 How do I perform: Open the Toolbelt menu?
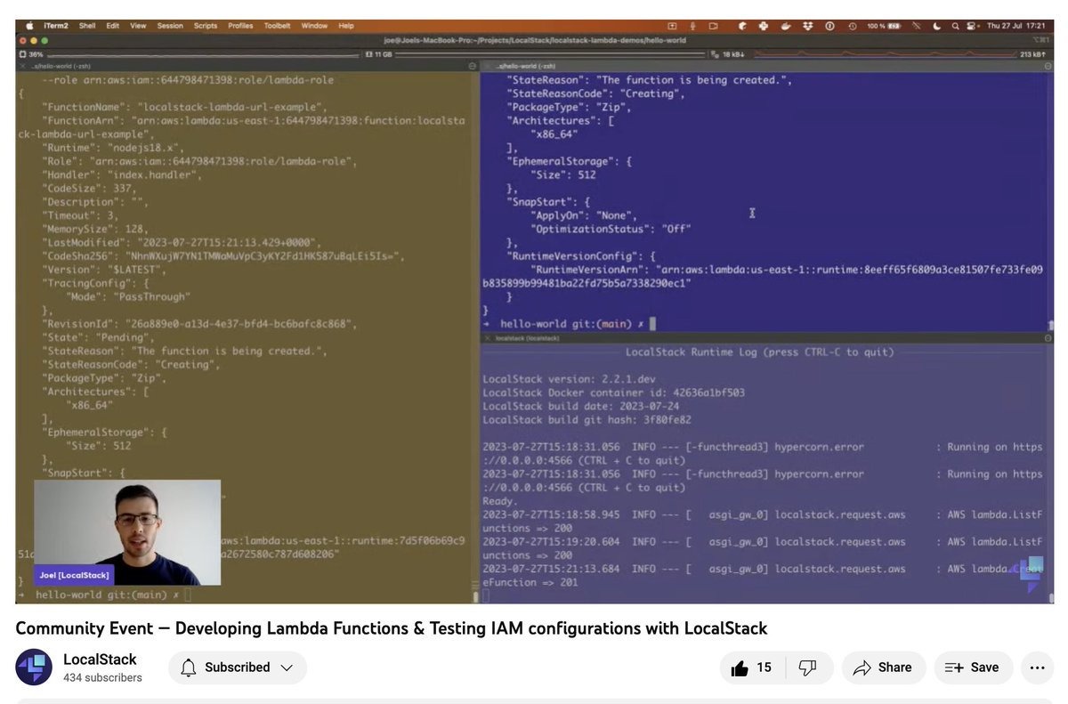(278, 26)
